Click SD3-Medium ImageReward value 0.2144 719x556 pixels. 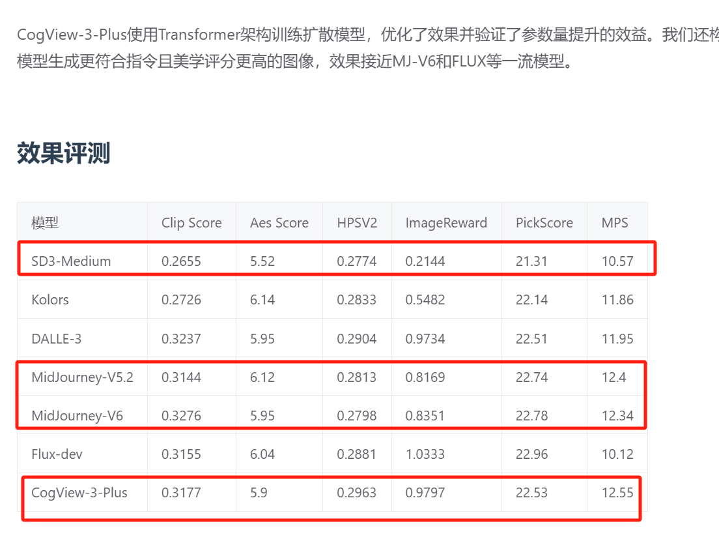(425, 261)
